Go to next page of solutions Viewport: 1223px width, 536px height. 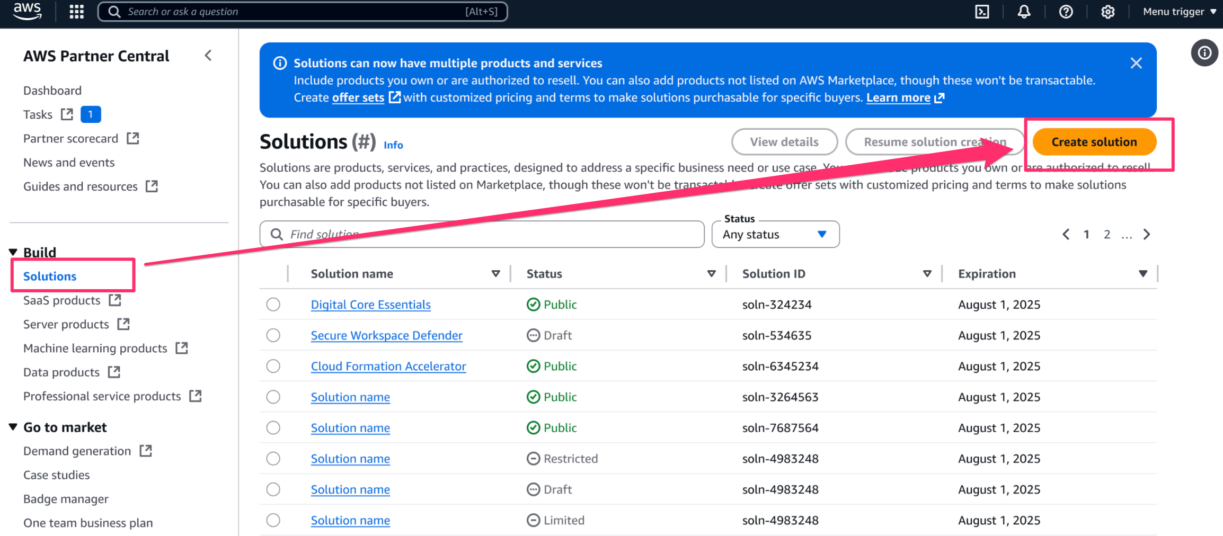click(1147, 235)
